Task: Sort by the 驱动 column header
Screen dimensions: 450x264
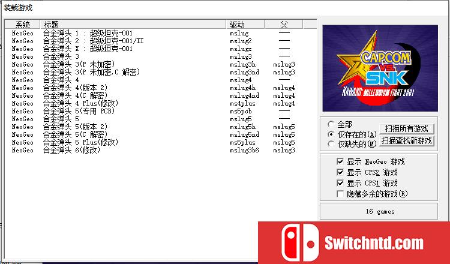Action: click(x=245, y=25)
